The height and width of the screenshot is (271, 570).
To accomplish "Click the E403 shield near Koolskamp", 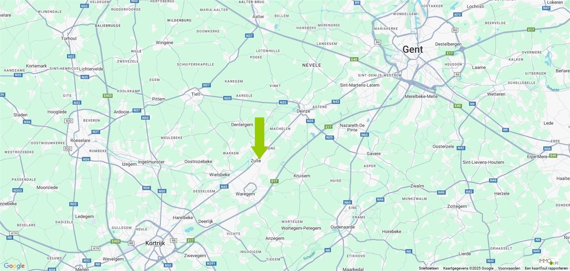I will tap(107, 96).
